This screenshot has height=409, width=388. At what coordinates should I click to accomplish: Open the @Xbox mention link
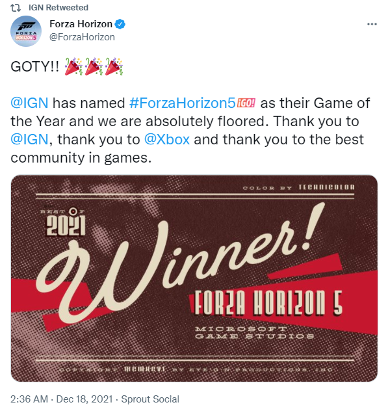[167, 140]
